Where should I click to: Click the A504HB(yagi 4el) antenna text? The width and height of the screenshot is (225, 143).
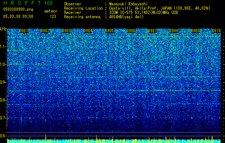[126, 17]
